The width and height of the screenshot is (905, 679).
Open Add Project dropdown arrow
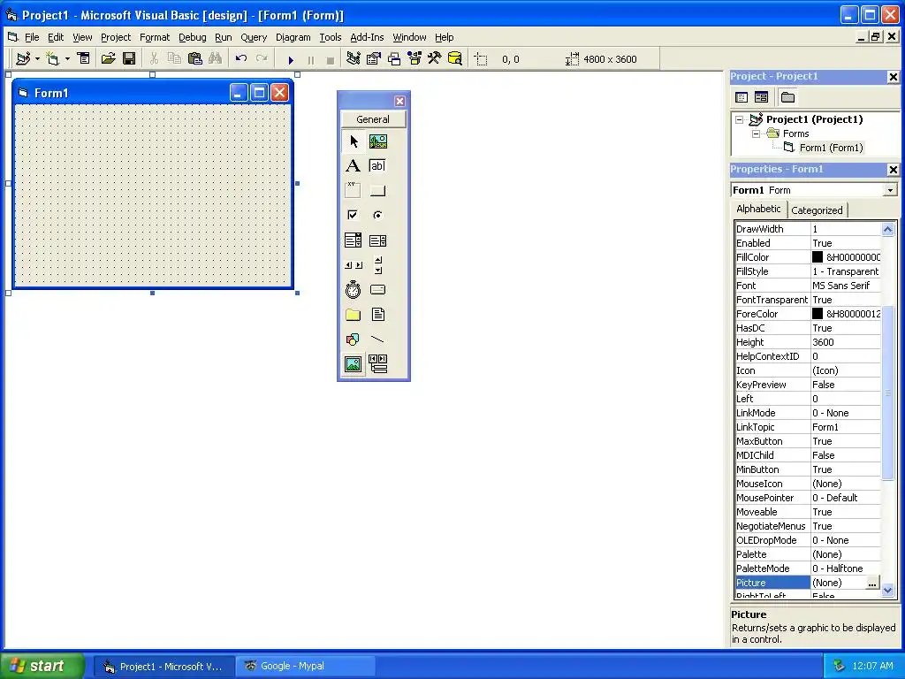(37, 59)
